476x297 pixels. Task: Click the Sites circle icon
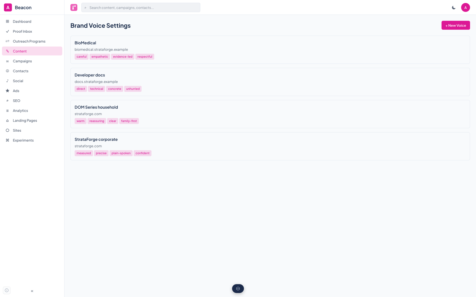(x=7, y=130)
